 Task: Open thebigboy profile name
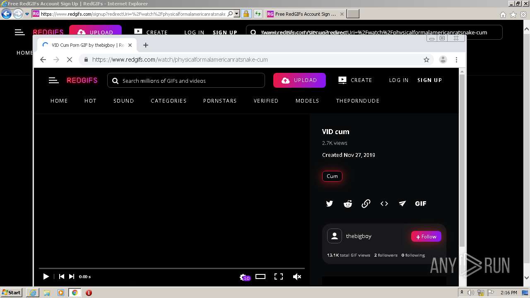pos(359,236)
